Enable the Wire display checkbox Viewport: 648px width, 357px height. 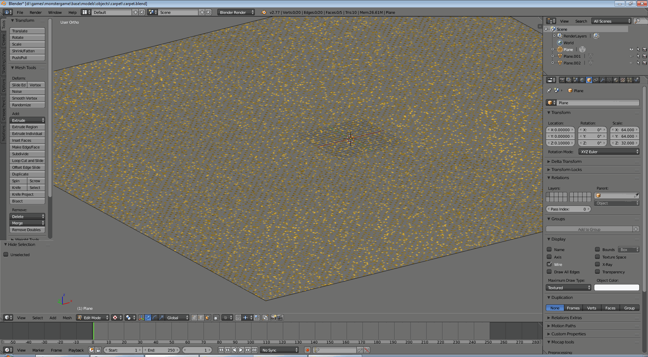click(549, 264)
